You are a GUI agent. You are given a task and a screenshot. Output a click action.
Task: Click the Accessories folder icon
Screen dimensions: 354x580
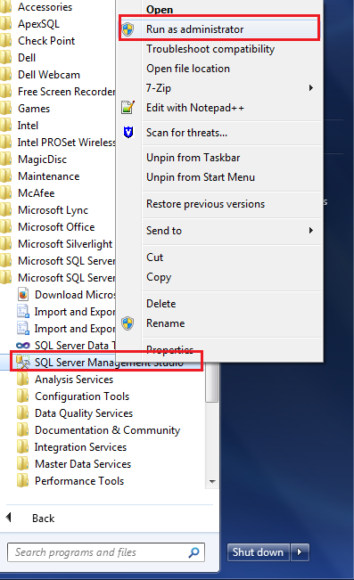point(5,7)
